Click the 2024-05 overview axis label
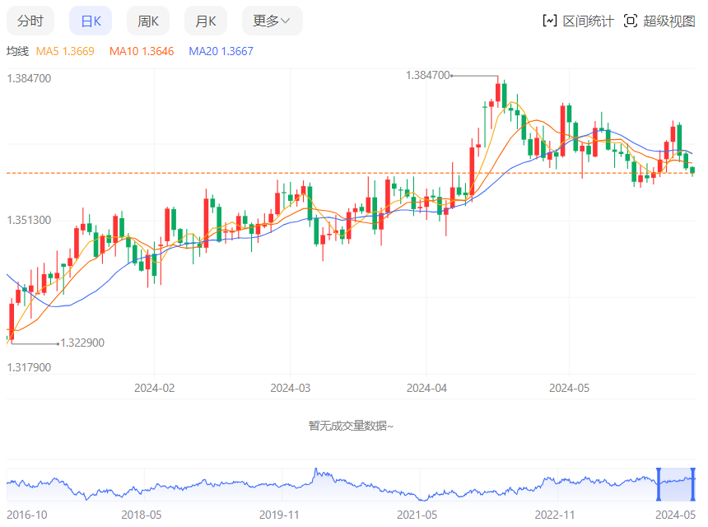Image resolution: width=708 pixels, height=527 pixels. [x=676, y=515]
